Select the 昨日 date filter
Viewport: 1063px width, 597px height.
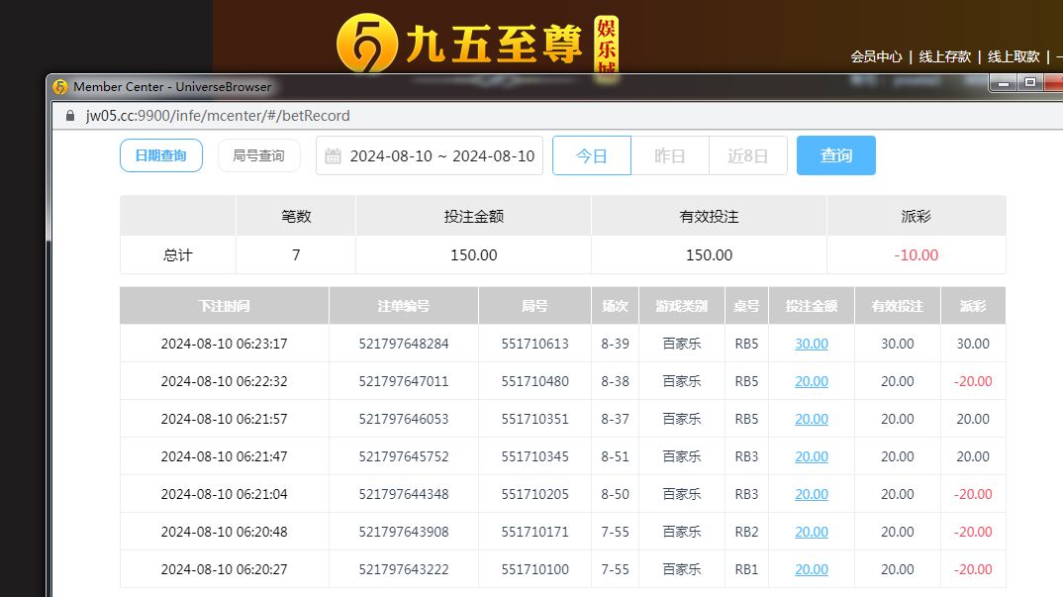[x=670, y=155]
